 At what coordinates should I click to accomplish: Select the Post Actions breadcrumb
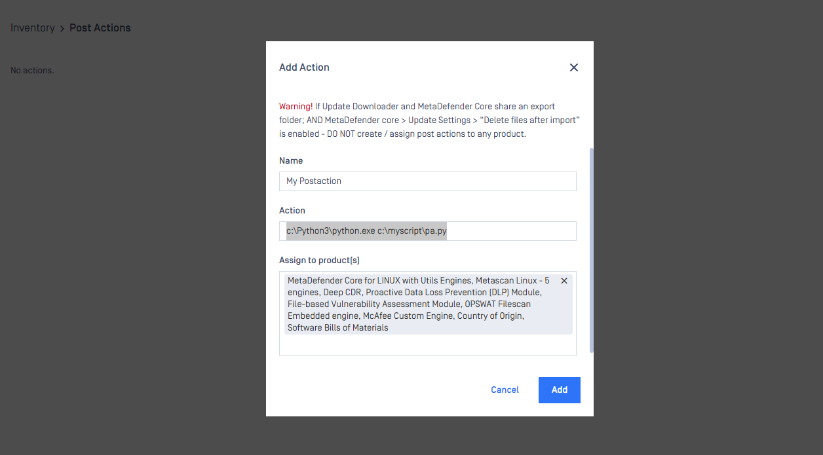(100, 28)
